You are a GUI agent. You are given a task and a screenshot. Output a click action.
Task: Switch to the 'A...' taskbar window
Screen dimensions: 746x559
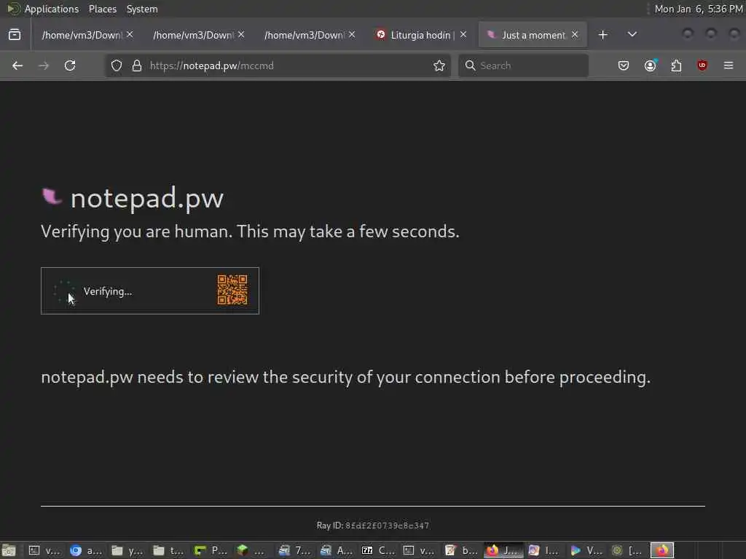[x=336, y=550]
